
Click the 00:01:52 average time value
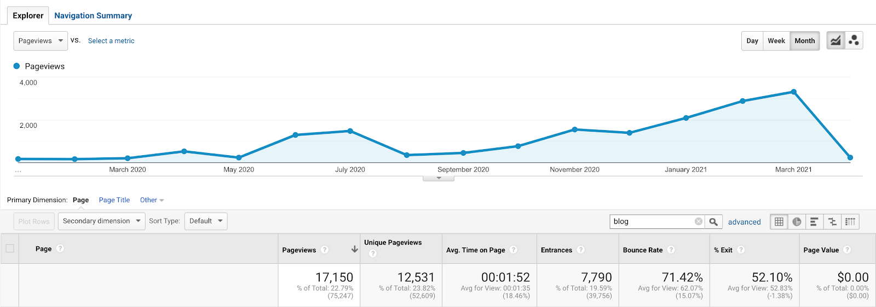(x=505, y=278)
